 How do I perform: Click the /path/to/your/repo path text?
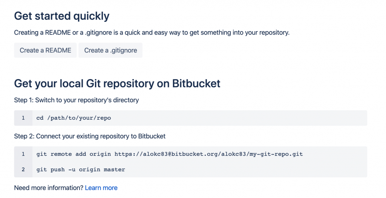coord(79,118)
